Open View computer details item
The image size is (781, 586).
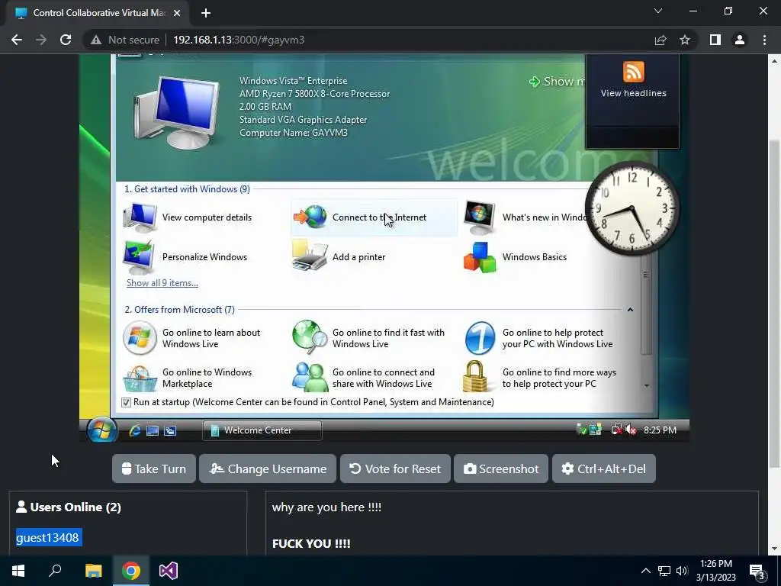(188, 217)
